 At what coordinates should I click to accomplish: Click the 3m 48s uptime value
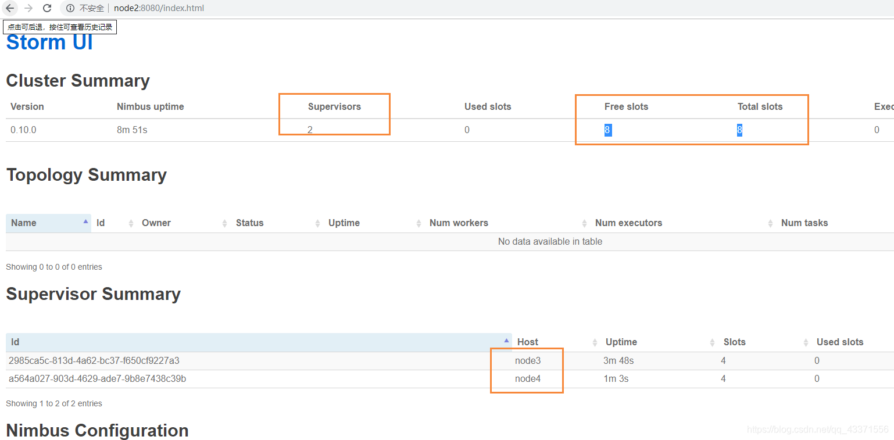pos(618,361)
